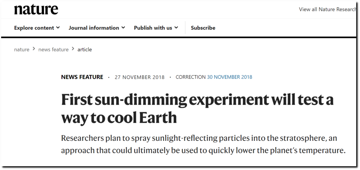Click the sun-dimming experiment headline
Screen dimensions: 360x170
(x=197, y=108)
